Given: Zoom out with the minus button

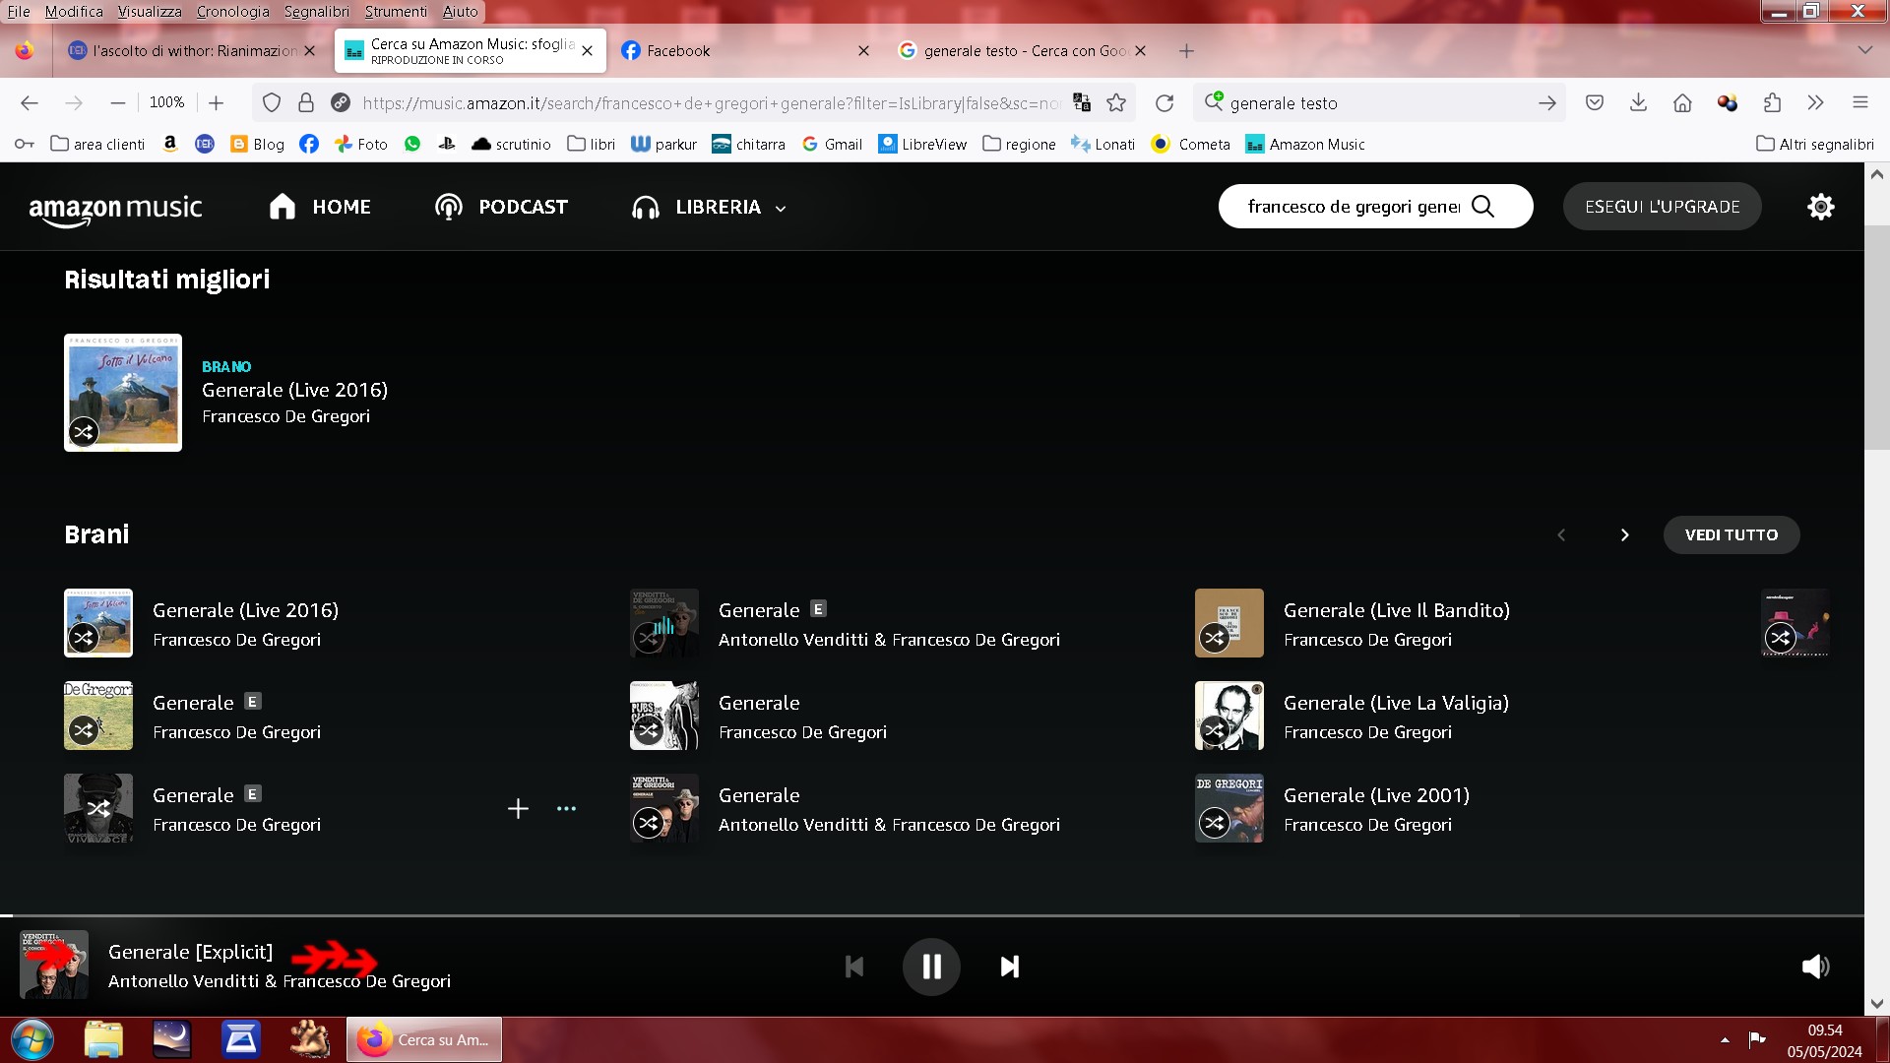Looking at the screenshot, I should (117, 102).
